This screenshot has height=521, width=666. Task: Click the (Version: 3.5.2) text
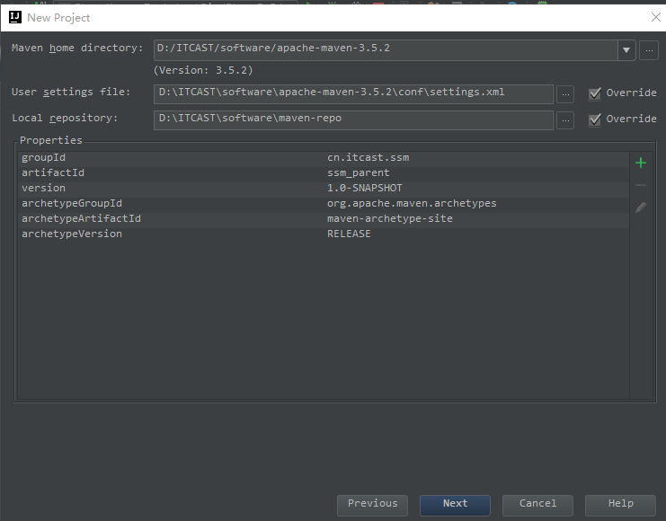[x=203, y=70]
